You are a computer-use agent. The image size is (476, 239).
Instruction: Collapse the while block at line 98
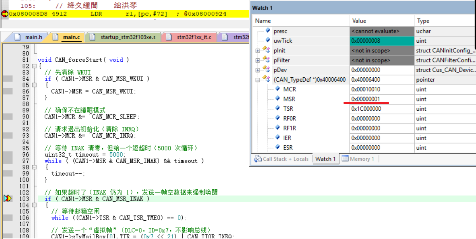click(x=34, y=167)
